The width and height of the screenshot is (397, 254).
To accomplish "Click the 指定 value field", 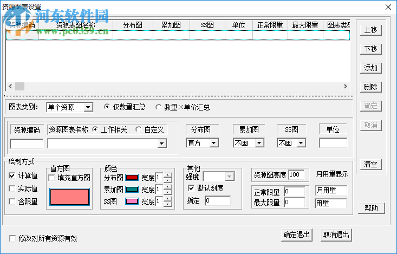I will click(218, 200).
